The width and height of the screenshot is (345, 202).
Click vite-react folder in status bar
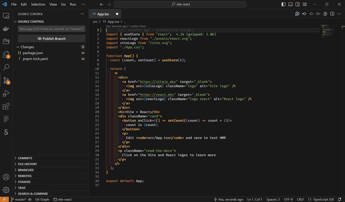coord(63,199)
